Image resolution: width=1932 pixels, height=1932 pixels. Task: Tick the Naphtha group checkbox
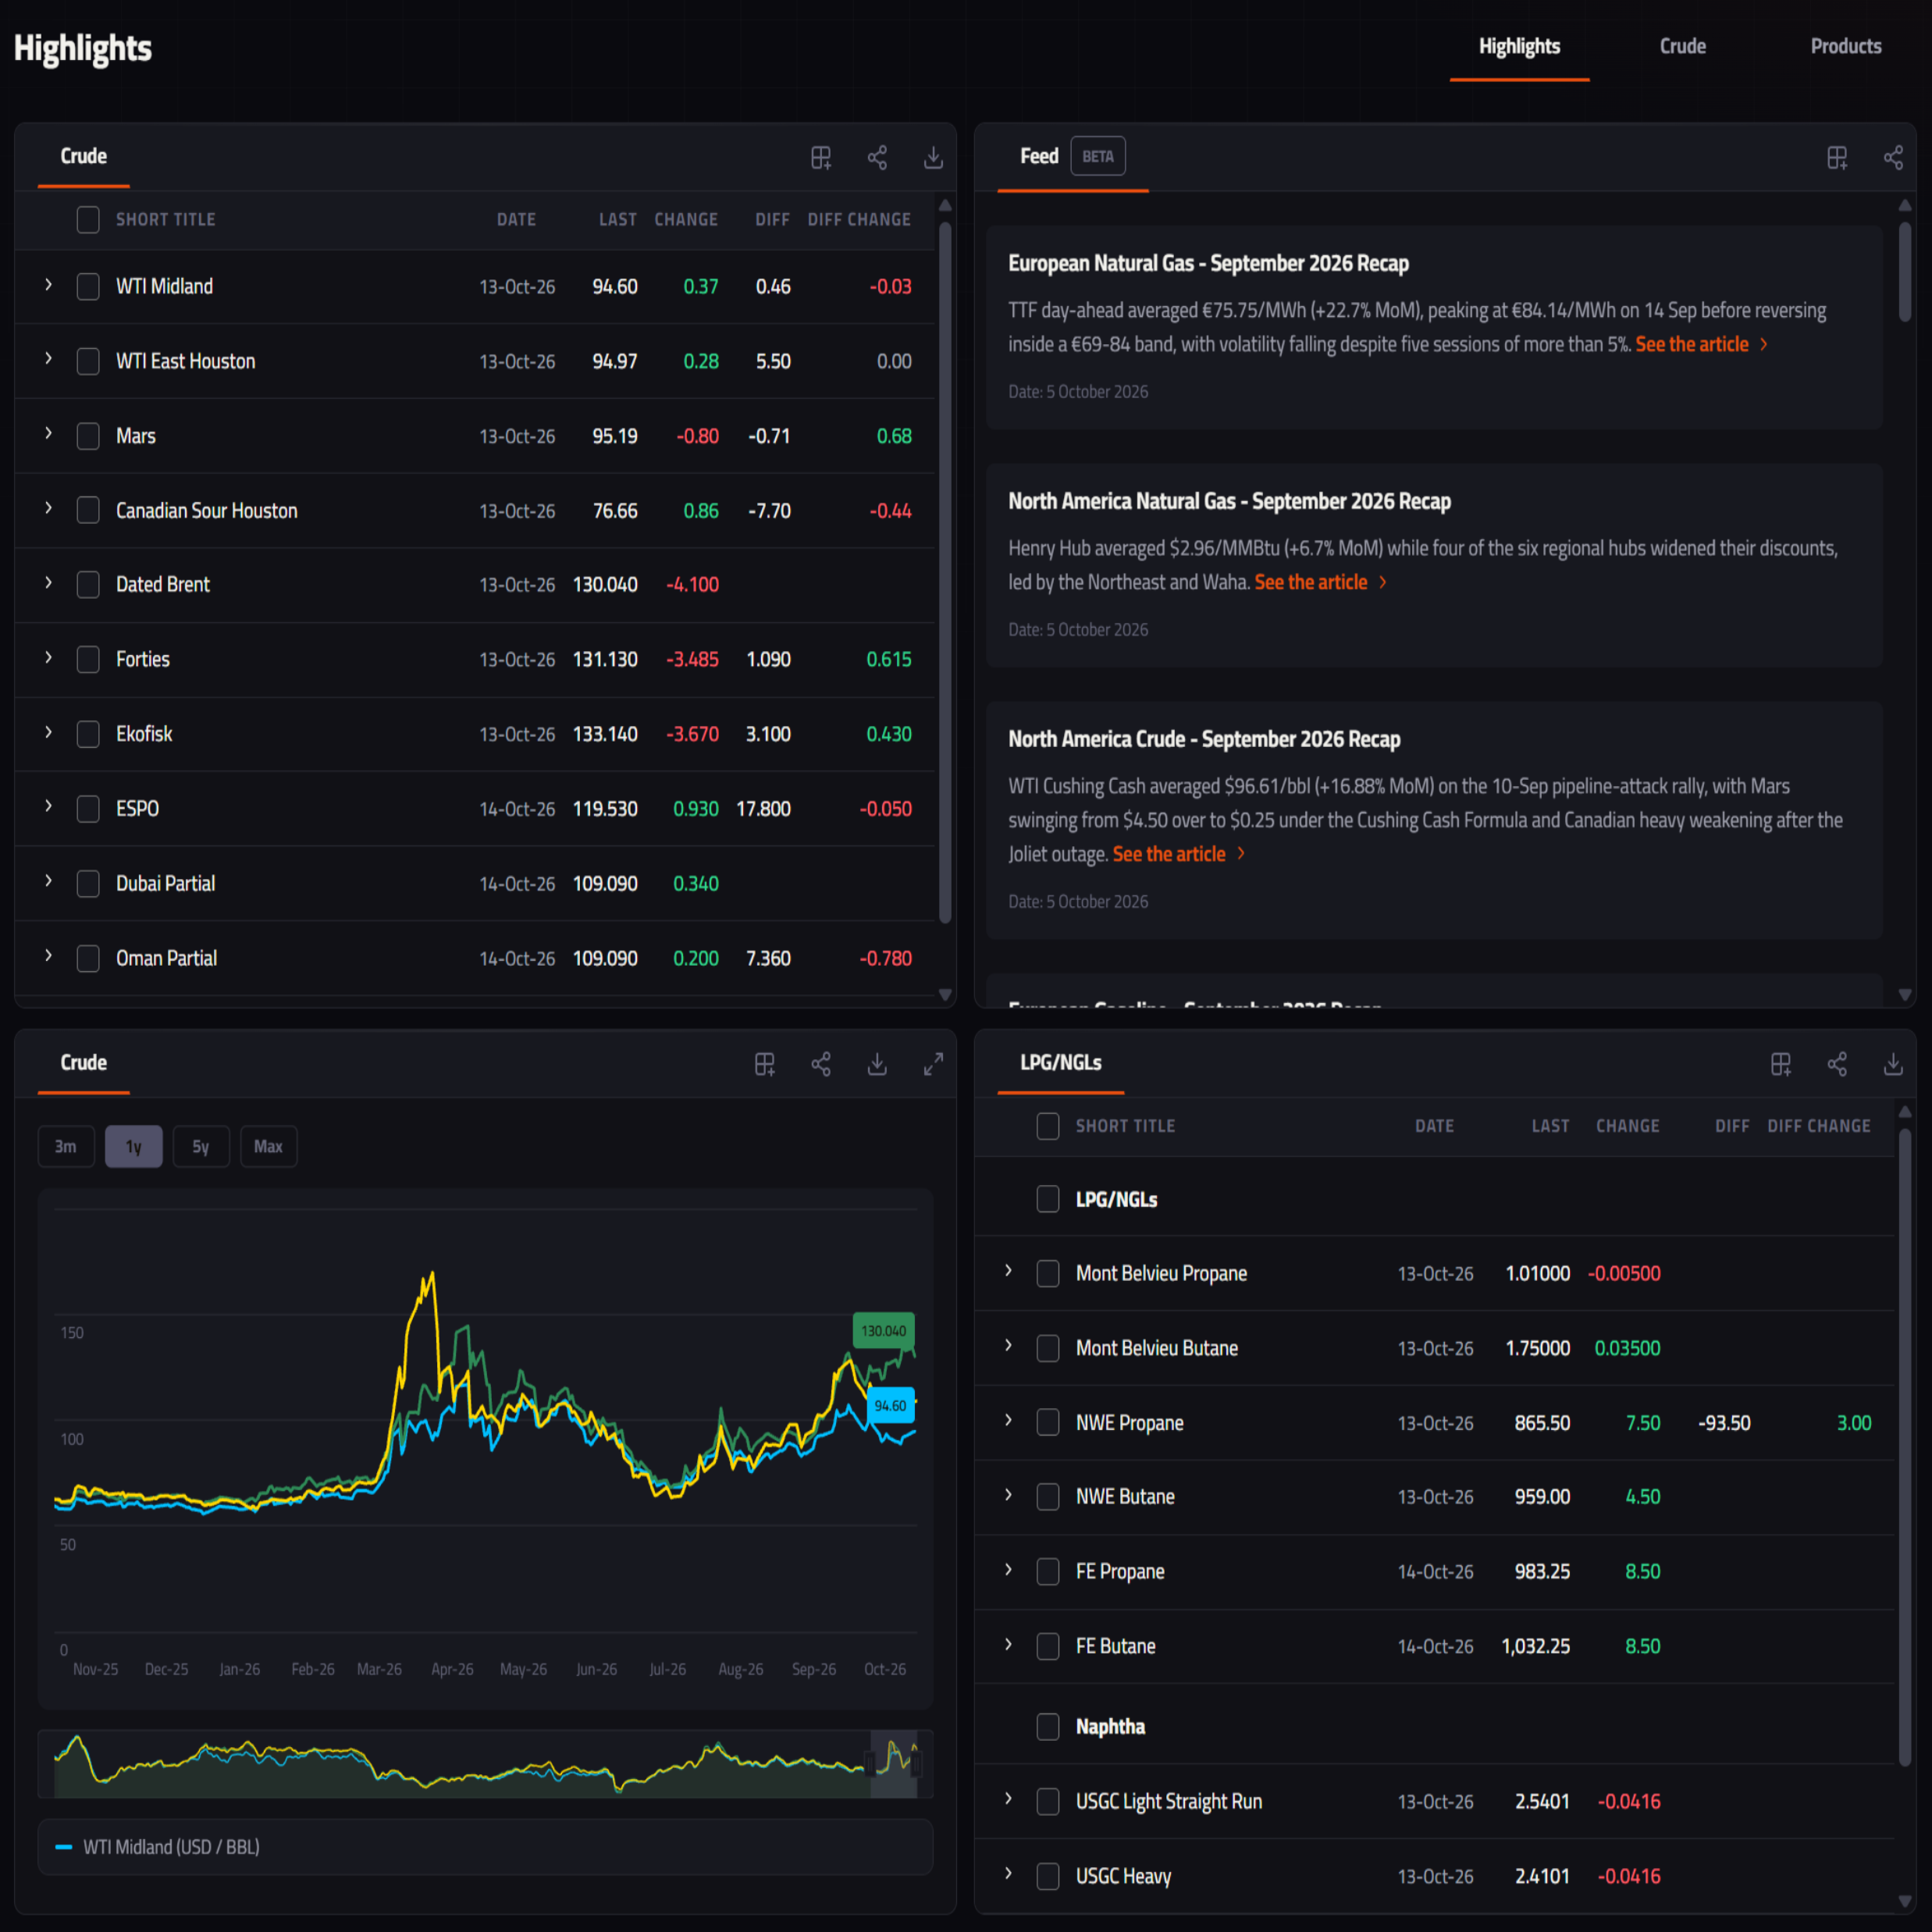pos(1048,1727)
